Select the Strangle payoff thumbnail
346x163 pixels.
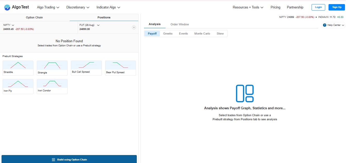52,66
